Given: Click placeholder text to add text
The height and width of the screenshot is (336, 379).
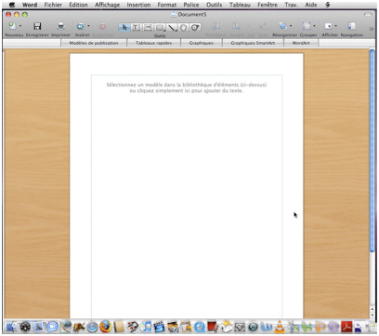Looking at the screenshot, I should coord(187,87).
